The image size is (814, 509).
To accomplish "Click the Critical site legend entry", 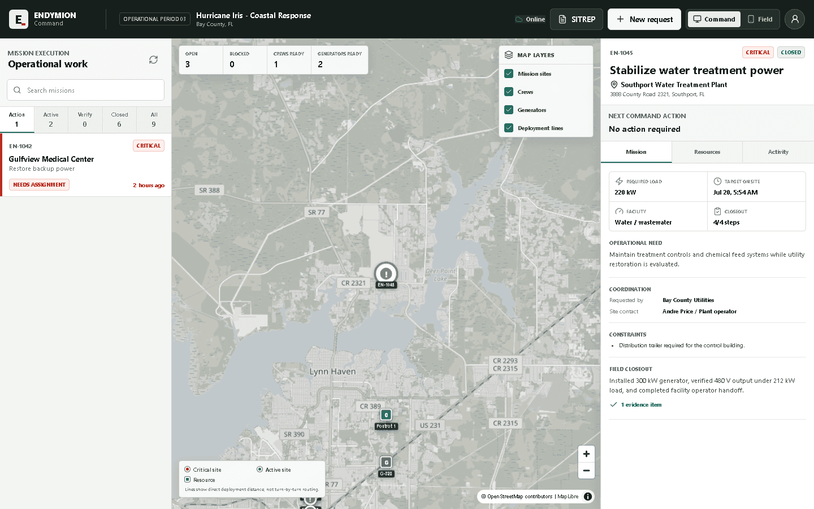I will coord(203,469).
